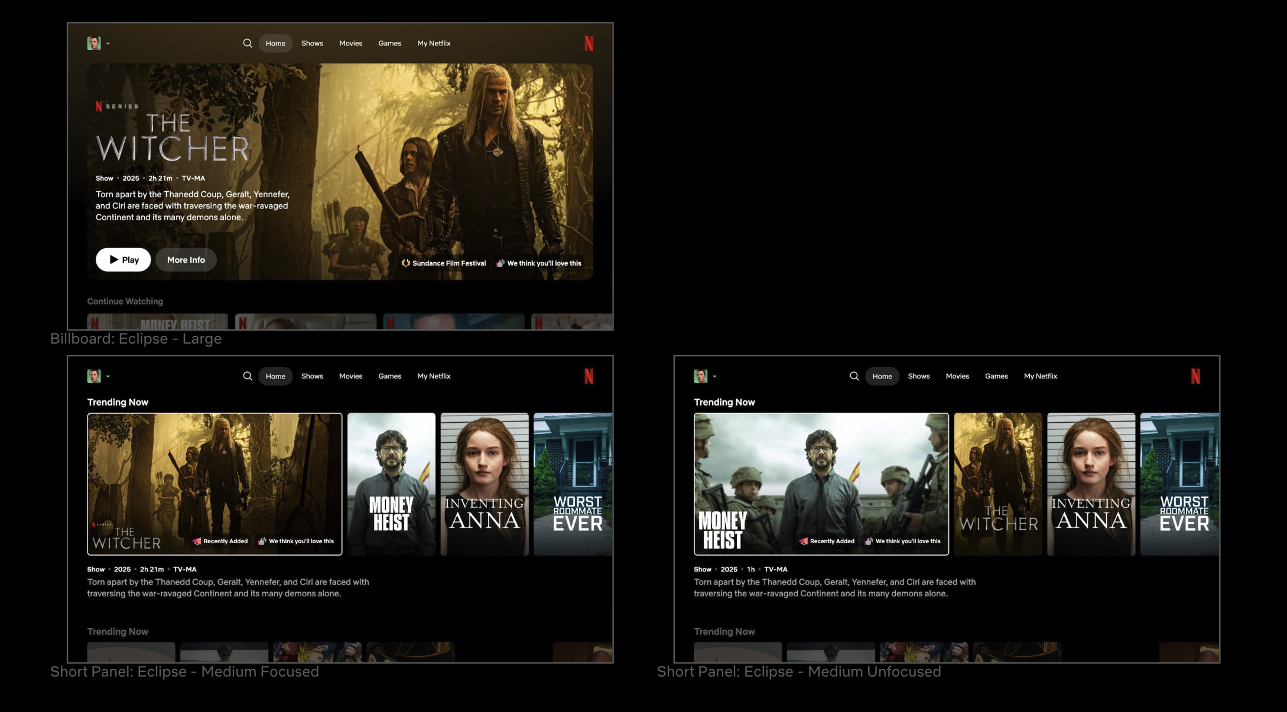The image size is (1287, 712).
Task: Select Money Heist poster in Medium Focused panel
Action: point(391,484)
